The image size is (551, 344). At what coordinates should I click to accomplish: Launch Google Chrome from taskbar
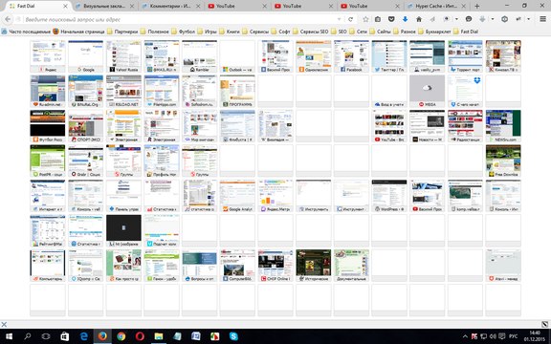coord(121,336)
